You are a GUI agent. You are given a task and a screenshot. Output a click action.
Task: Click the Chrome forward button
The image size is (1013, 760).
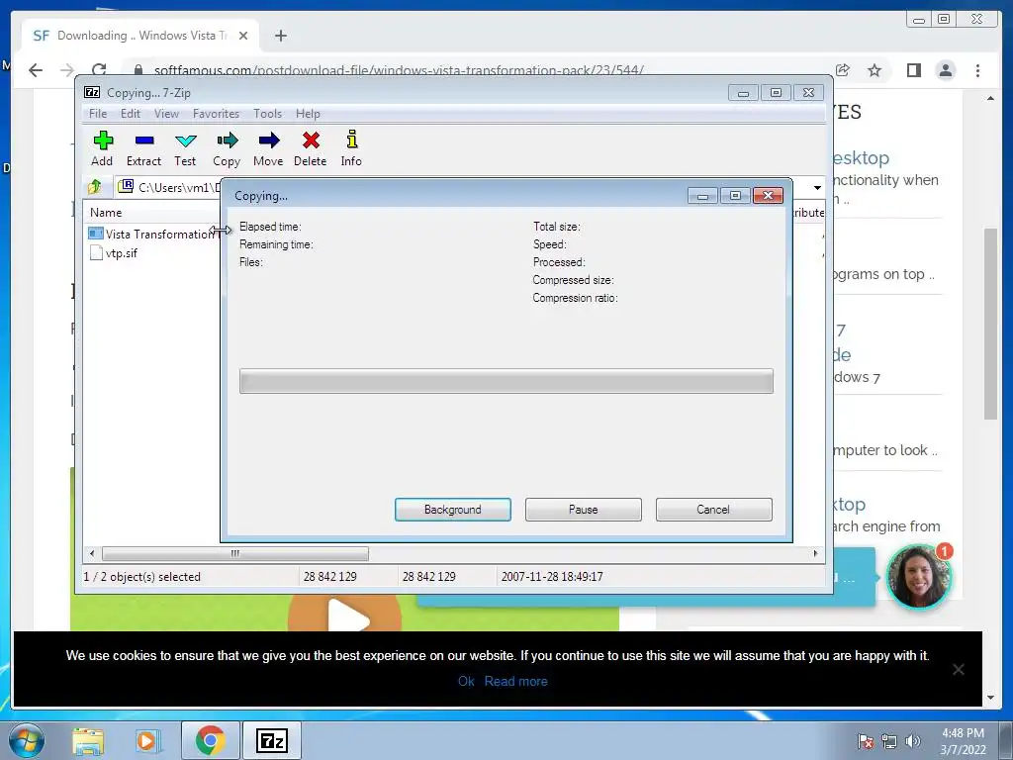(67, 70)
